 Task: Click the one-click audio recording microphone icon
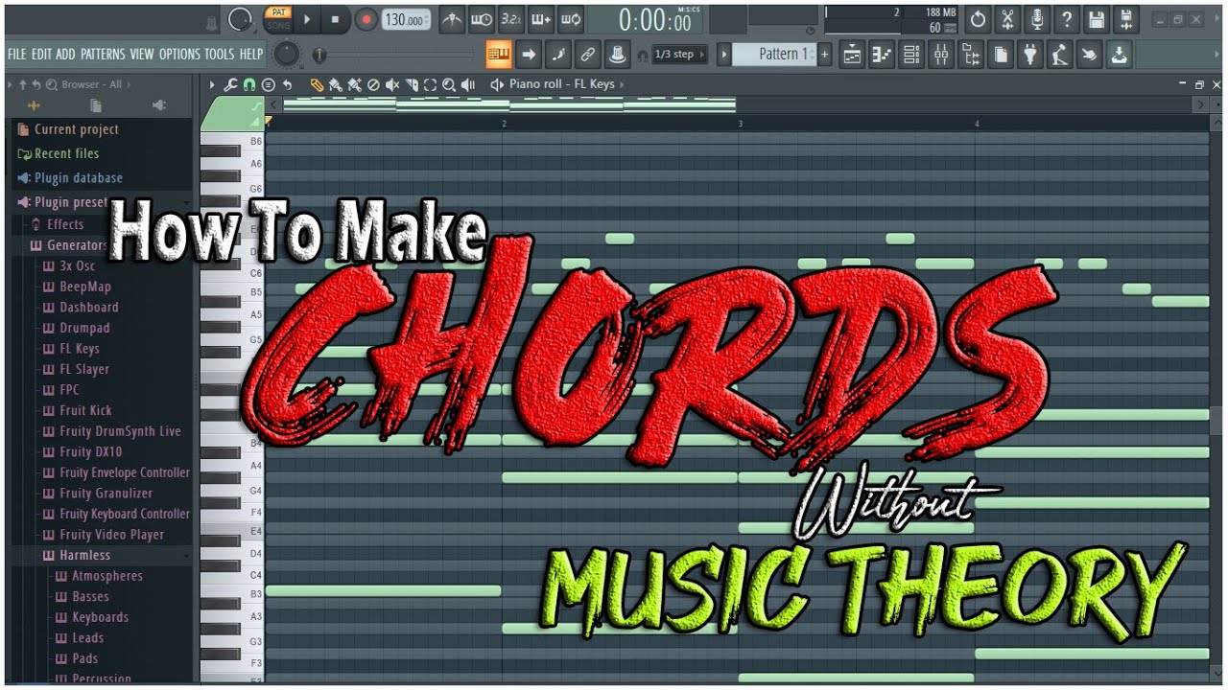1037,19
